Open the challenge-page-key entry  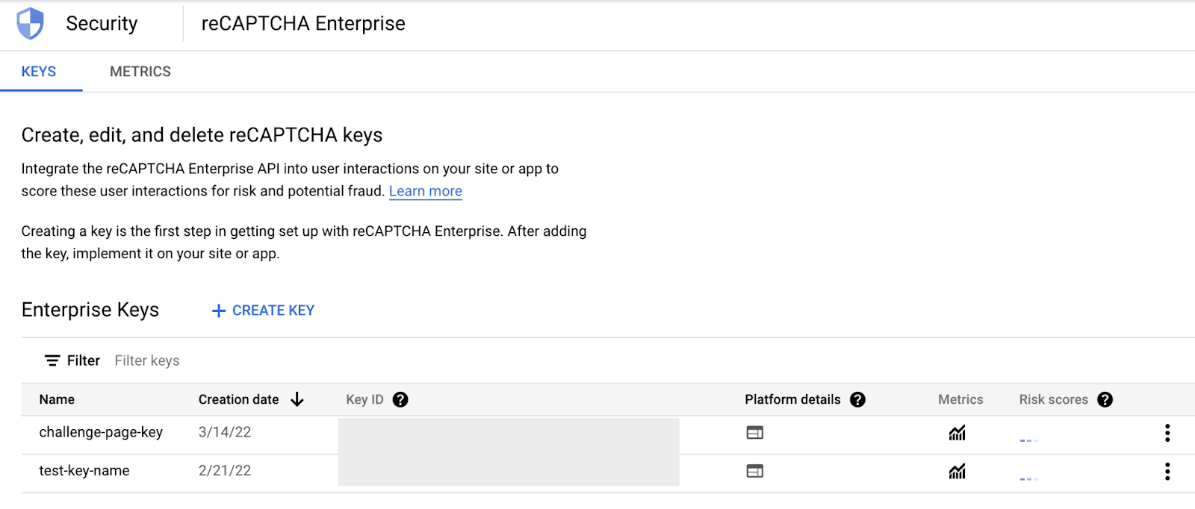coord(101,432)
